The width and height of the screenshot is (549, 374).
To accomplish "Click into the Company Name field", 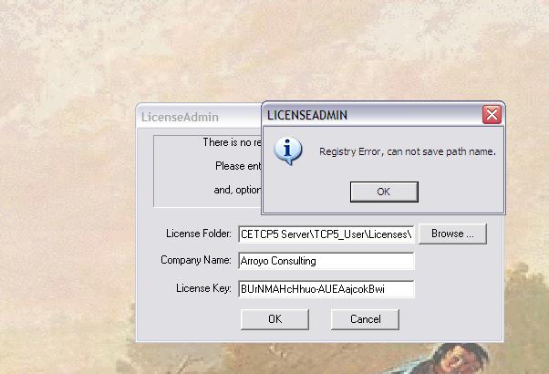I will pos(326,261).
